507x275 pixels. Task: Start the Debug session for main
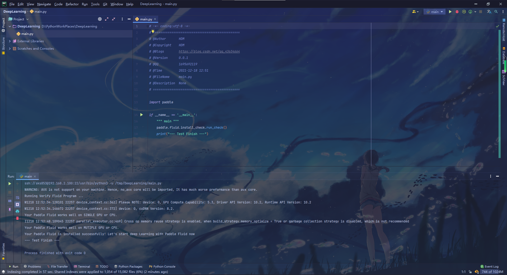point(457,12)
